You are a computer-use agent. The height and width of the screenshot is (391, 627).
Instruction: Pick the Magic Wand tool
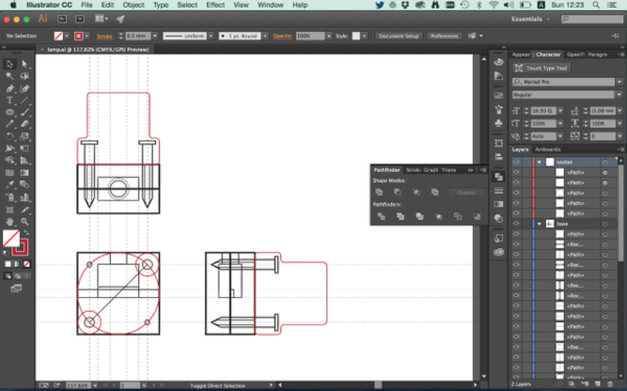pyautogui.click(x=9, y=76)
